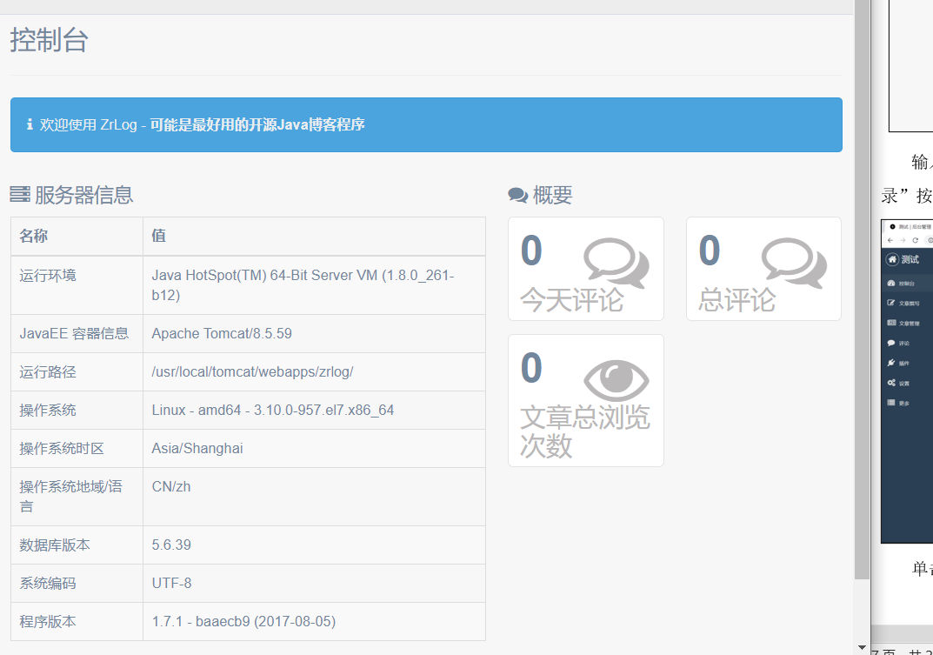Select the 操作系统时区 row label
933x655 pixels.
tap(61, 448)
